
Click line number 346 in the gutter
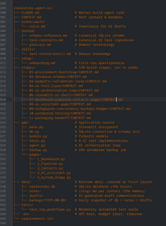3,223
